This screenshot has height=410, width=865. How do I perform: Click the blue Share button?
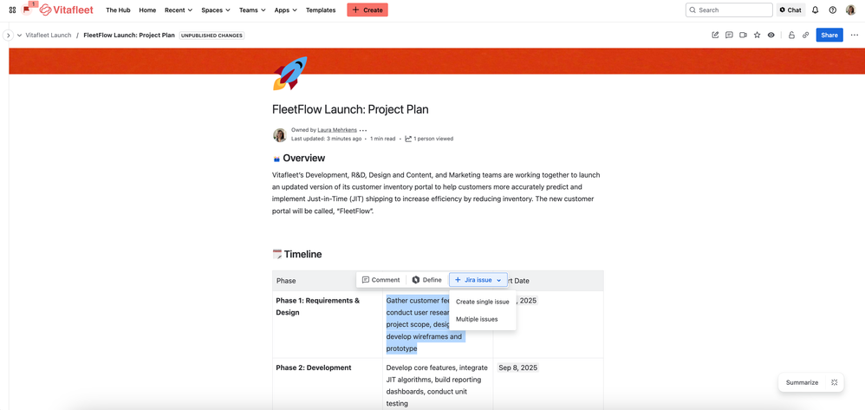pos(829,35)
